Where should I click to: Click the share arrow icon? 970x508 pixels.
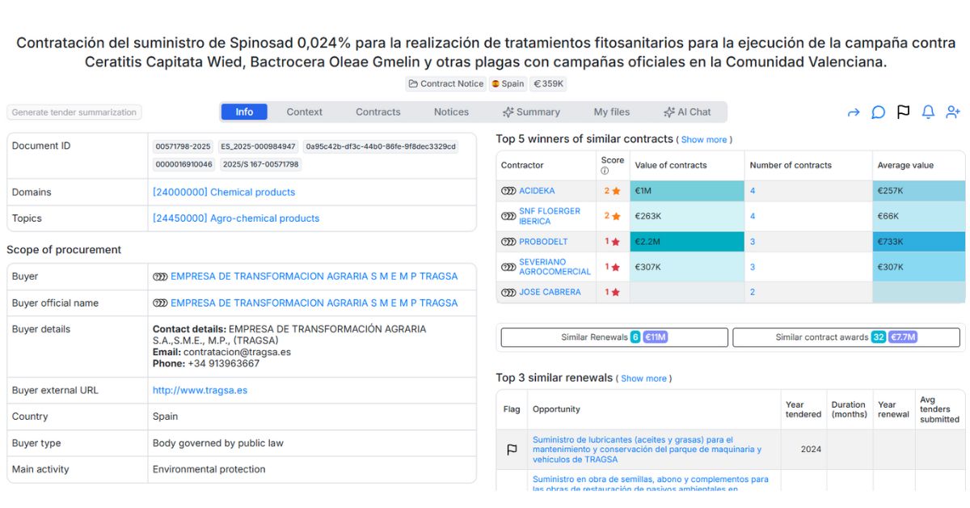[x=854, y=112]
